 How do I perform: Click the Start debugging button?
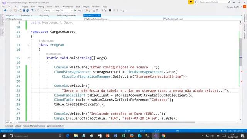(x=78, y=10)
